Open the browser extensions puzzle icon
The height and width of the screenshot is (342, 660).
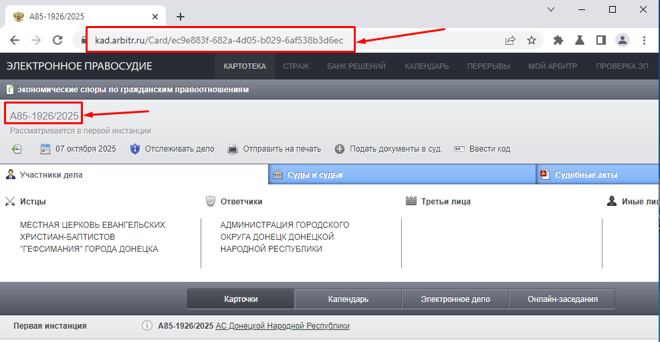[558, 40]
